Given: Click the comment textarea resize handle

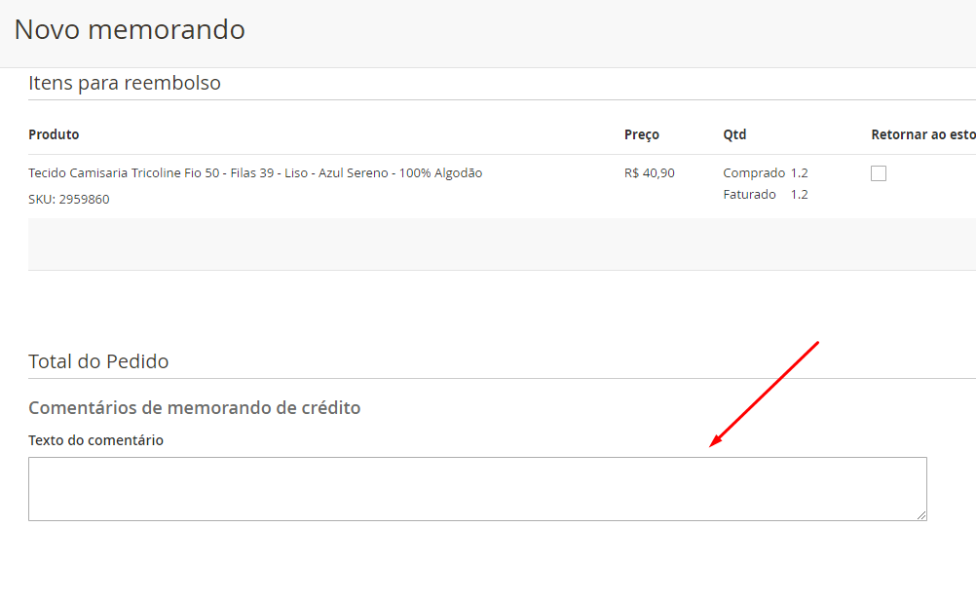Looking at the screenshot, I should pyautogui.click(x=920, y=514).
